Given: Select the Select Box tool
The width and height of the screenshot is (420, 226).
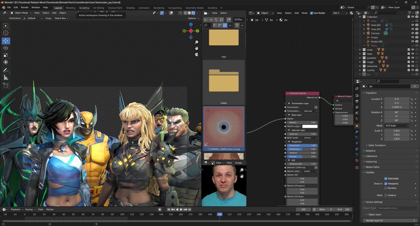Looking at the screenshot, I should point(6,26).
